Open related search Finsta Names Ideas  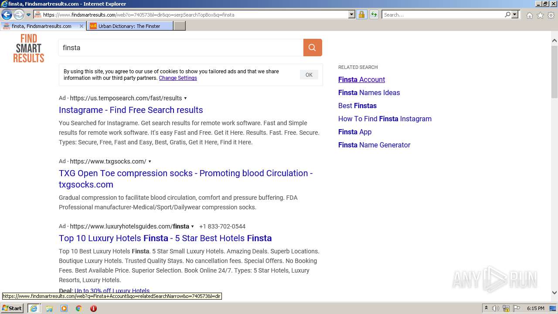coord(369,92)
